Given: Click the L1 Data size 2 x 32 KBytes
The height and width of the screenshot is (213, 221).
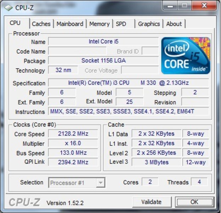Looking at the screenshot, I should [157, 133].
